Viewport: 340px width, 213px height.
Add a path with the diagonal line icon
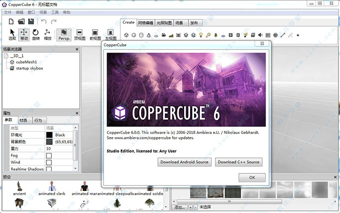(x=283, y=35)
